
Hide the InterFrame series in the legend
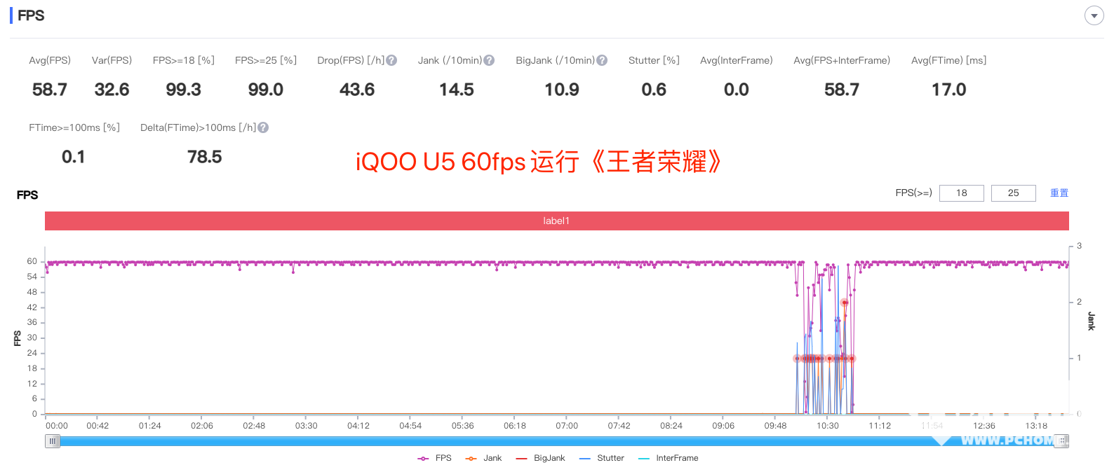(x=669, y=458)
